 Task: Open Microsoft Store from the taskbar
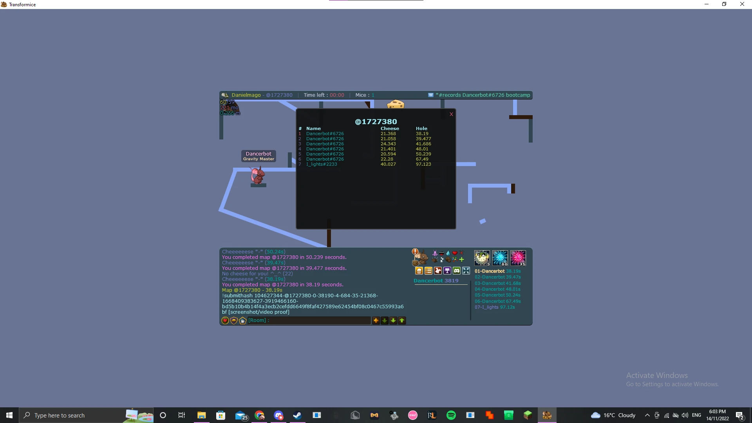point(221,415)
